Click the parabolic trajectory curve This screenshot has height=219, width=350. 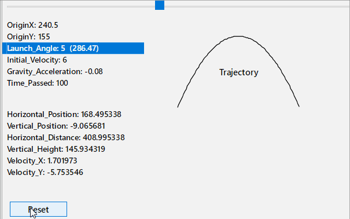pos(238,36)
